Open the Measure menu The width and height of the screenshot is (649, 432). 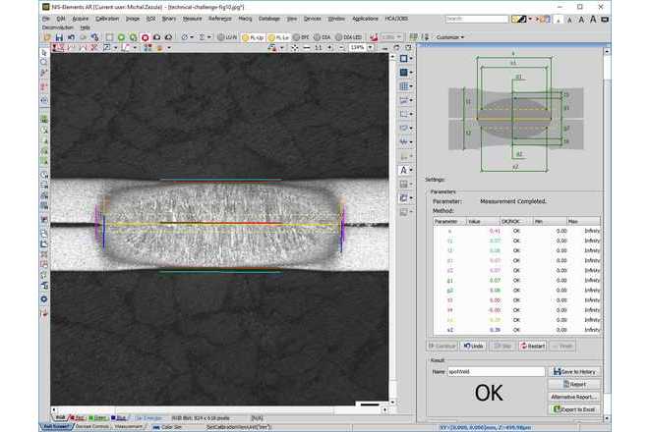click(x=192, y=19)
